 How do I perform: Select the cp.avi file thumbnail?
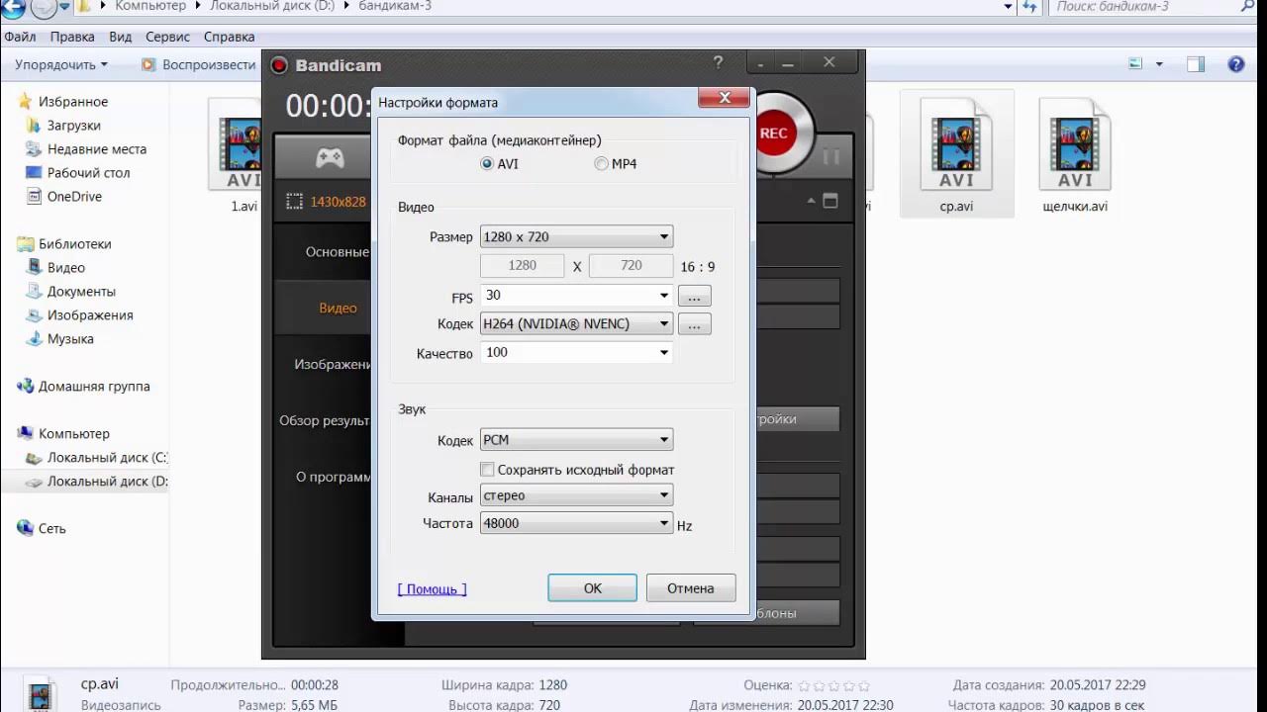tap(956, 154)
